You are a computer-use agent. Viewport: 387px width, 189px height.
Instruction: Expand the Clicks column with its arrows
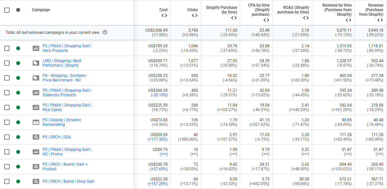(x=195, y=15)
